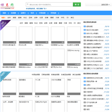Click rank 05 badge beside 谍影重重4
This screenshot has height=112, width=112.
click(x=85, y=40)
